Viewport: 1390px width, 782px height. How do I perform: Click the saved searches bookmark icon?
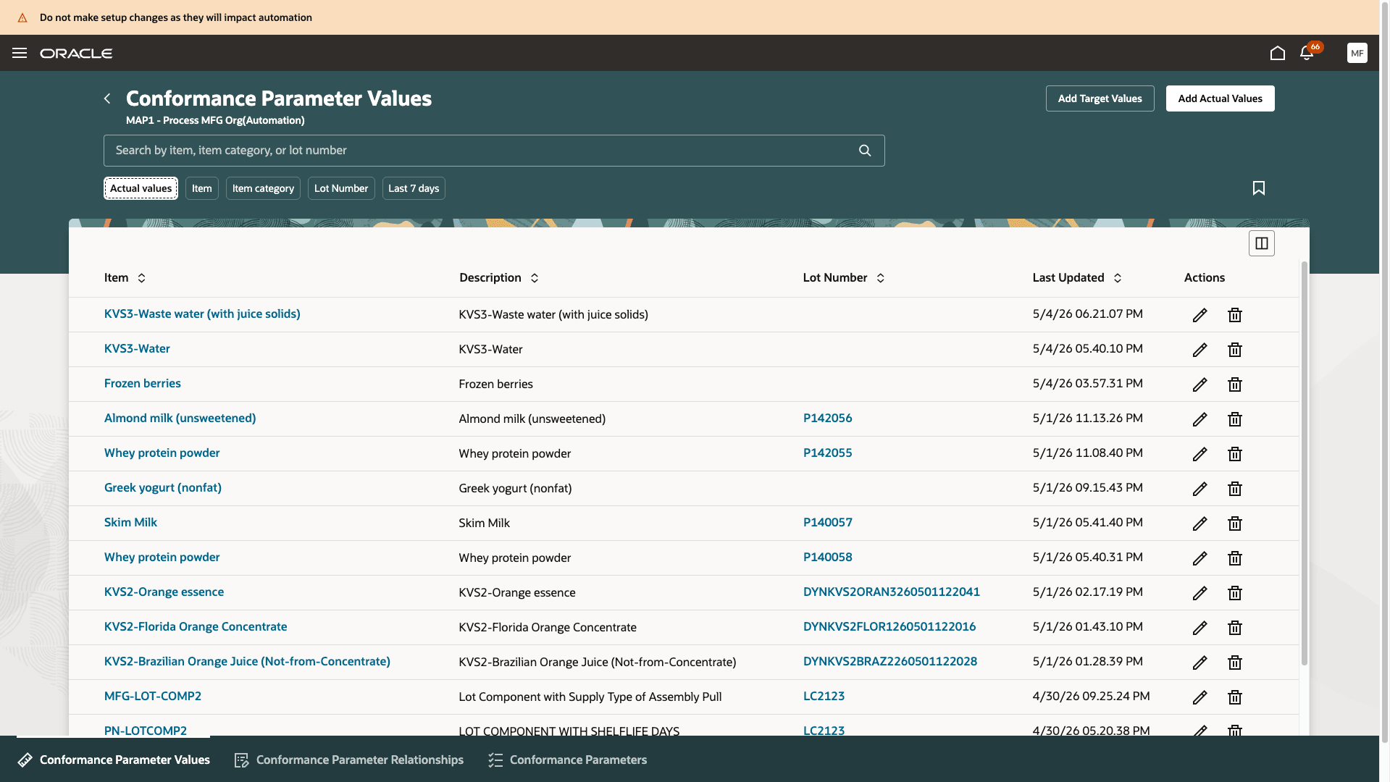click(x=1259, y=188)
